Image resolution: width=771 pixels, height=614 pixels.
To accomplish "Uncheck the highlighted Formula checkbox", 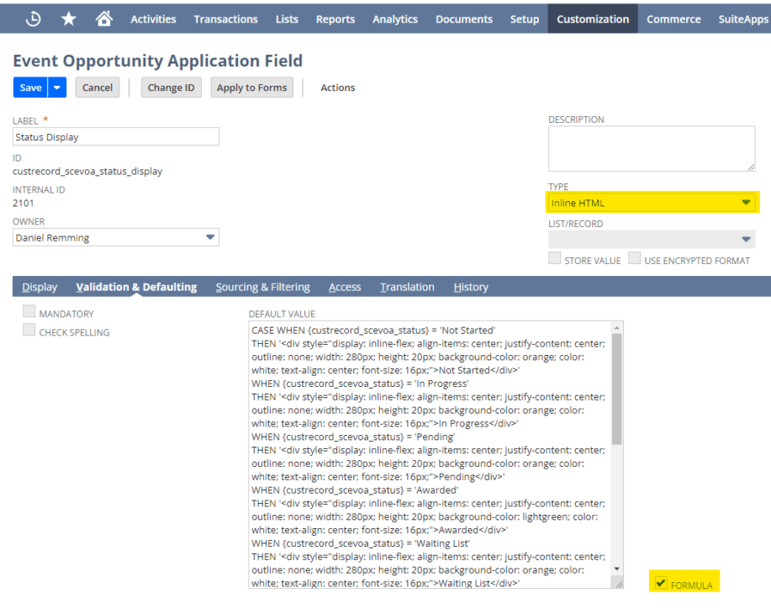I will click(x=661, y=581).
